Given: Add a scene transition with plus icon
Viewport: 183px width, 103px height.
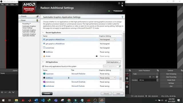Looking at the screenshot, I should coord(150,77).
